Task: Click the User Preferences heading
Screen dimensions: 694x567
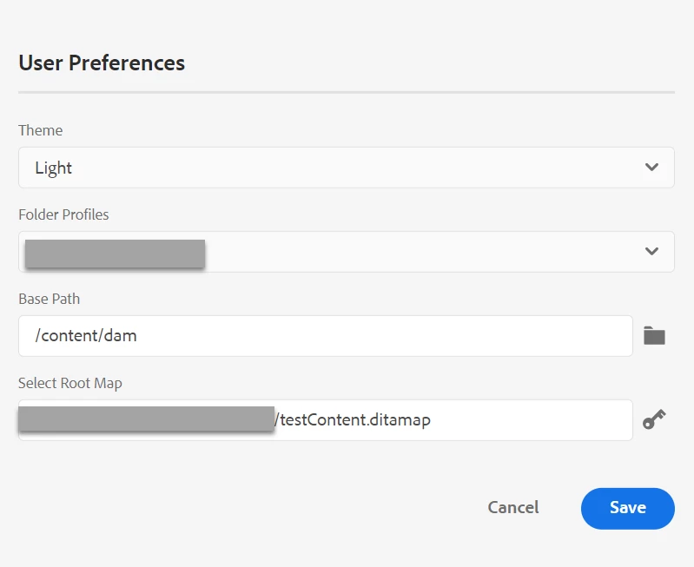Action: pyautogui.click(x=102, y=63)
